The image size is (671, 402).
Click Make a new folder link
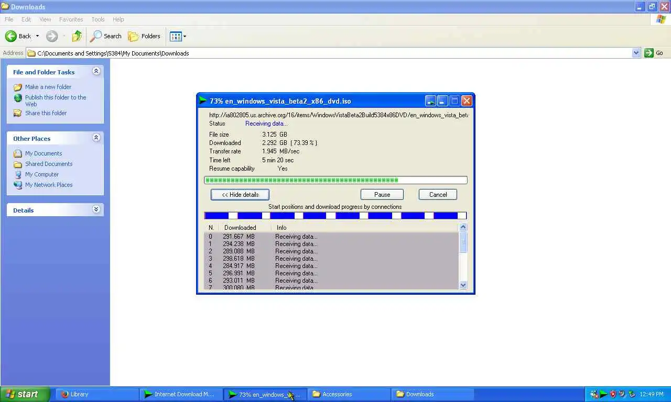point(48,87)
